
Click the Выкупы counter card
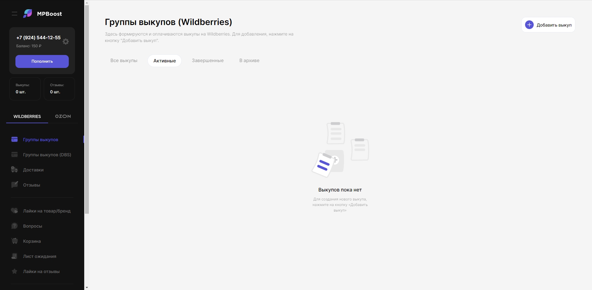tap(25, 89)
